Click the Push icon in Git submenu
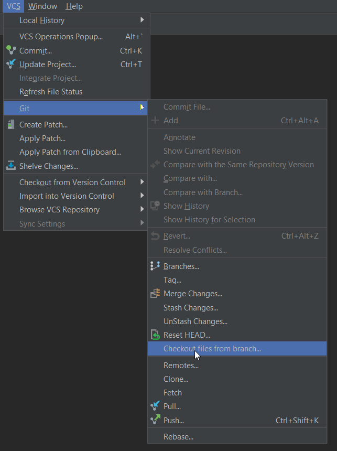The height and width of the screenshot is (451, 337). point(155,420)
